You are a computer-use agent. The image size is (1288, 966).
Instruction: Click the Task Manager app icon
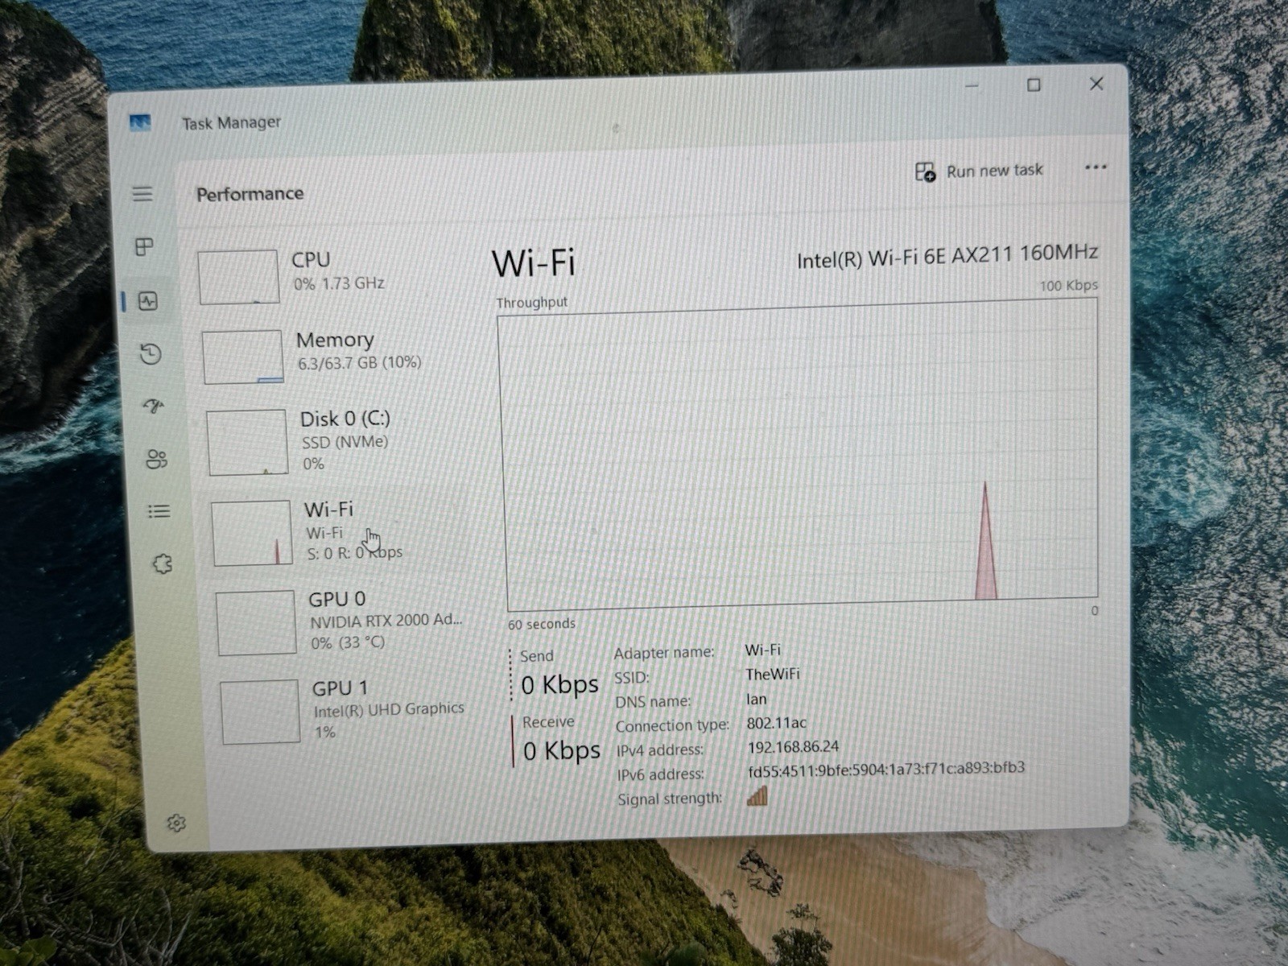pos(140,123)
